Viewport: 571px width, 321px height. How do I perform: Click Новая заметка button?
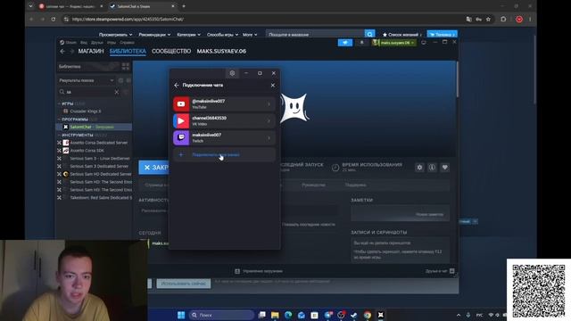(x=429, y=214)
